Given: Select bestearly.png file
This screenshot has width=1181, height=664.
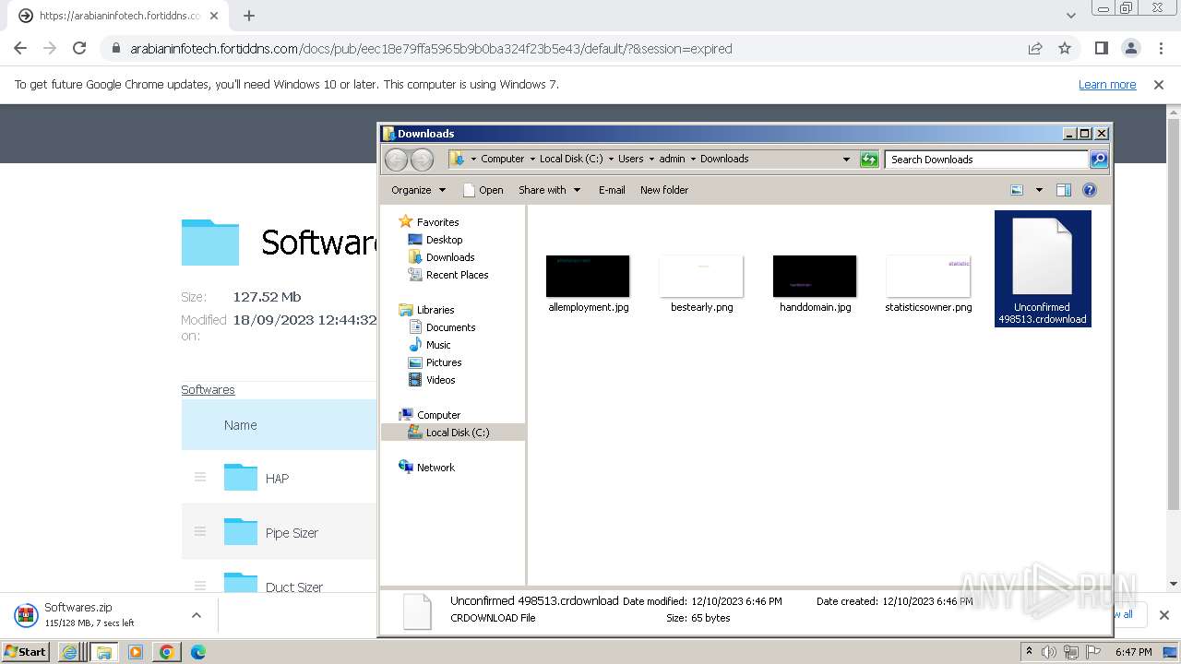Looking at the screenshot, I should 701,285.
